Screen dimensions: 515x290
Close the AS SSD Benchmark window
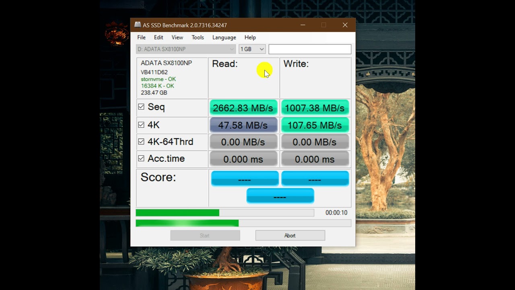tap(345, 25)
